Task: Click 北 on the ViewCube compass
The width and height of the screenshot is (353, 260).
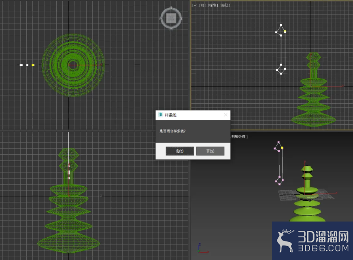Action: [171, 8]
